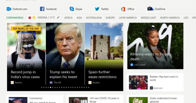196x103 pixels.
Task: Open the Life section tab
Action: [x=186, y=18]
